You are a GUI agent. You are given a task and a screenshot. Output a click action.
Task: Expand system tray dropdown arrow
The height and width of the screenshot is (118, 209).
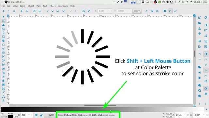click(x=191, y=2)
